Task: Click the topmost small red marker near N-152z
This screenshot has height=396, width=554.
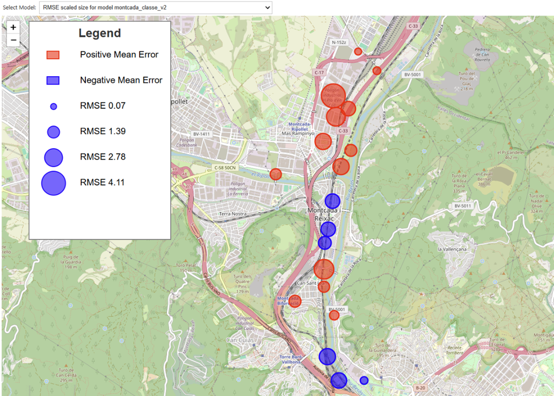Action: (357, 51)
